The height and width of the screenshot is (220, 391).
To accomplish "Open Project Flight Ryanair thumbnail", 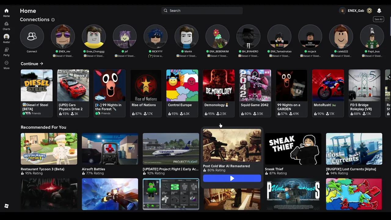I will [x=171, y=149].
